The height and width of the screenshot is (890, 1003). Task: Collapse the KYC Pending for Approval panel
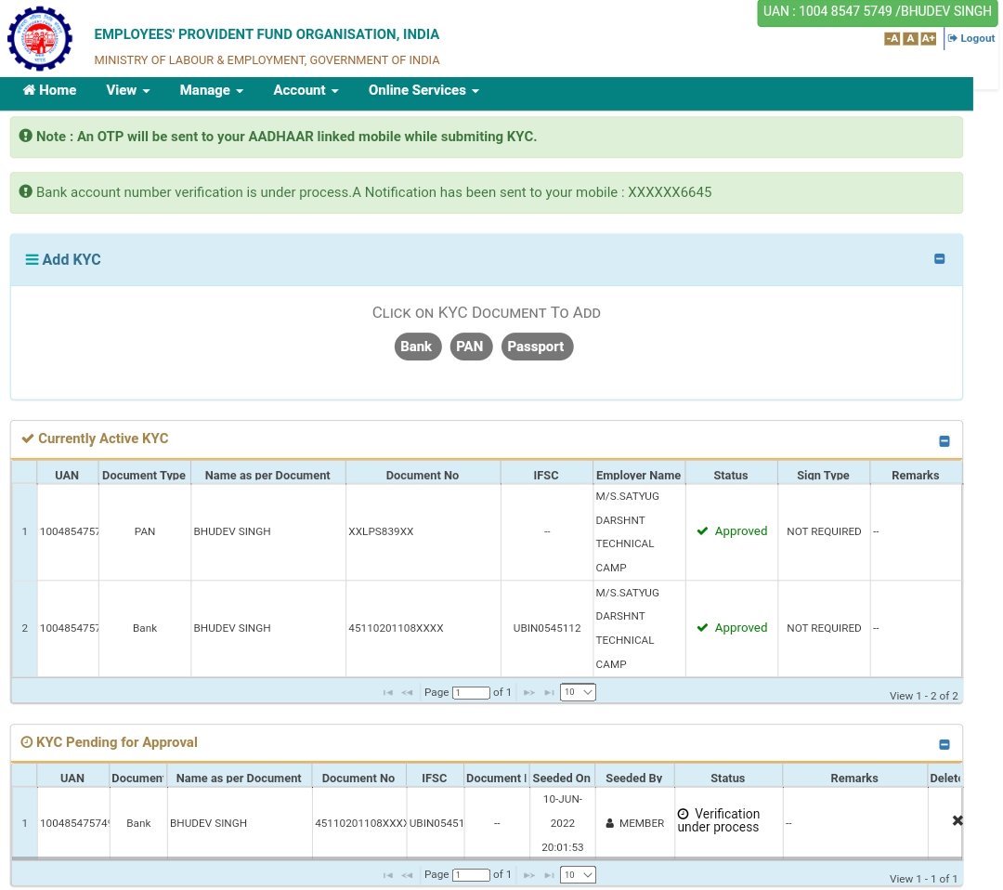[x=944, y=745]
